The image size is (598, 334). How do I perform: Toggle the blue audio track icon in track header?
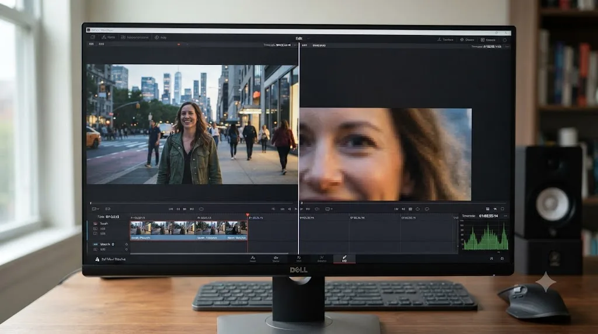(x=95, y=244)
